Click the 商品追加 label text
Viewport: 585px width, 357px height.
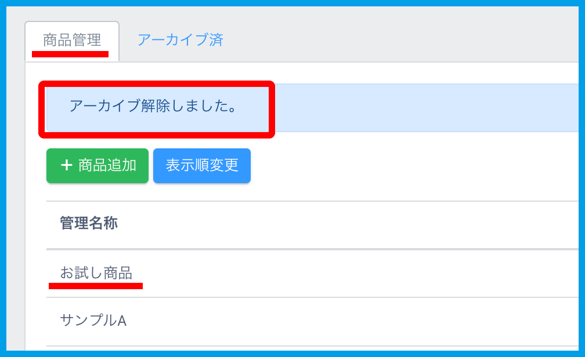pos(107,165)
